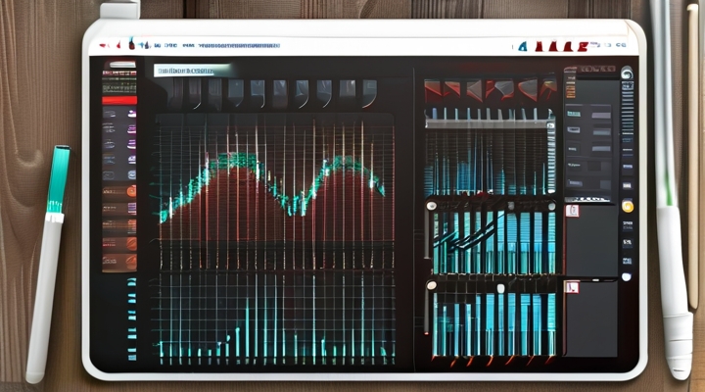Image resolution: width=705 pixels, height=392 pixels.
Task: Toggle round knob at left of bottom bar chart
Action: [430, 285]
